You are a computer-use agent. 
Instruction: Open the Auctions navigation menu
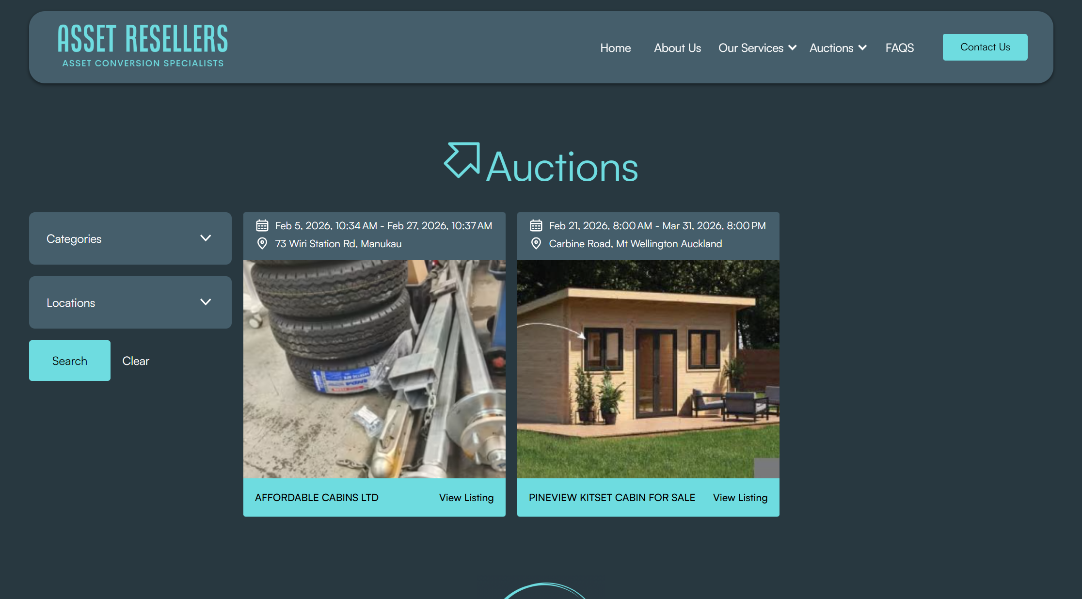click(x=831, y=47)
